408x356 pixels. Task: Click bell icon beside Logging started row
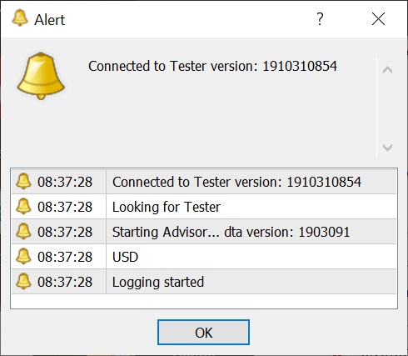[x=23, y=281]
